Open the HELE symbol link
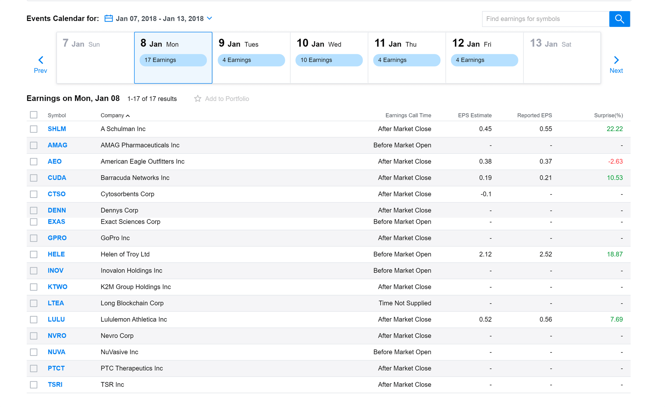Viewport: 665px width, 407px height. coord(56,254)
